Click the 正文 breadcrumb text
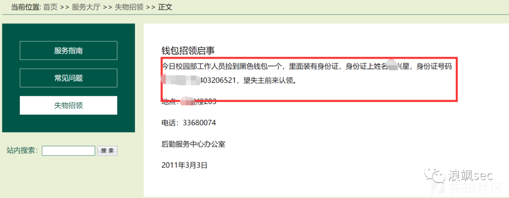The height and width of the screenshot is (198, 509). point(165,7)
